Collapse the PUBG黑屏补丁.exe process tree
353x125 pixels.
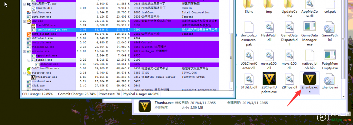coord(24,4)
